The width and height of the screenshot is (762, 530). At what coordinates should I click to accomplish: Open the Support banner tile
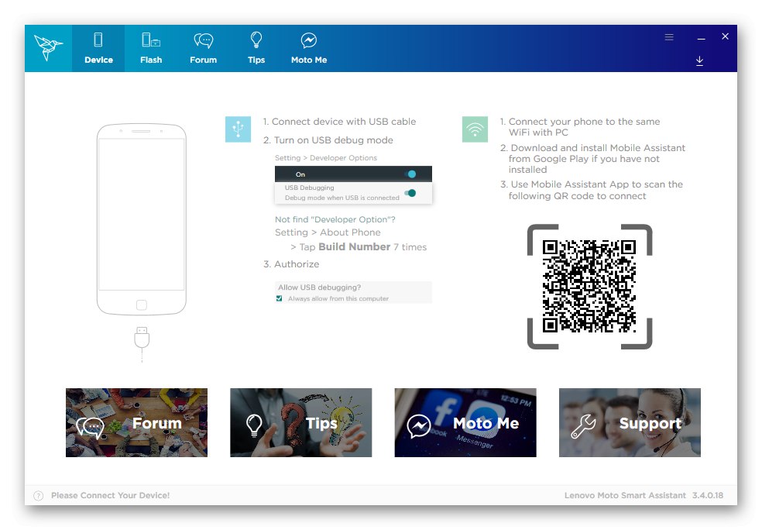pos(630,422)
